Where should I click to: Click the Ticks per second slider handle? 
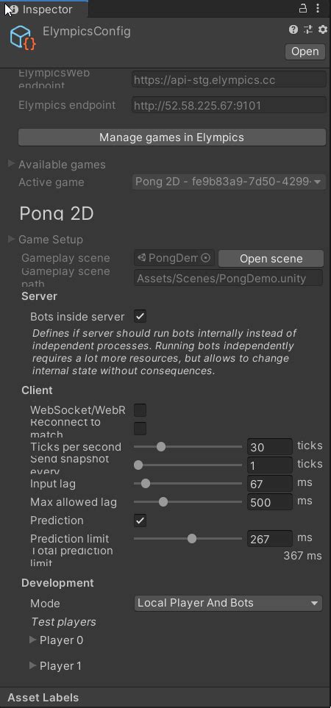[x=161, y=447]
